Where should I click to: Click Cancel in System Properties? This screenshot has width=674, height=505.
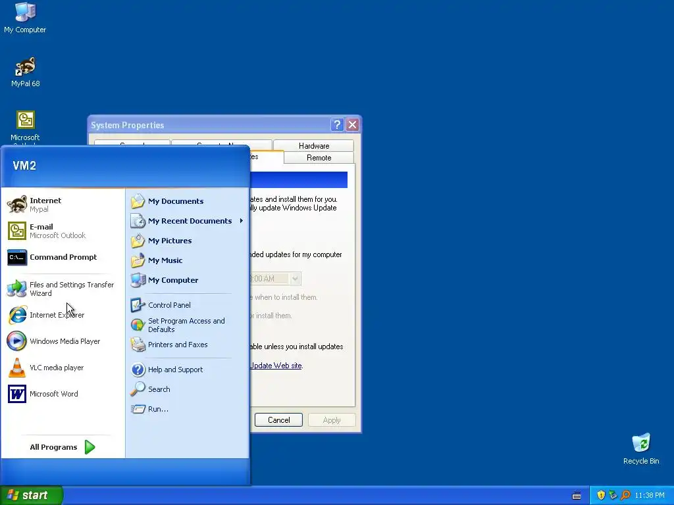[x=278, y=420]
